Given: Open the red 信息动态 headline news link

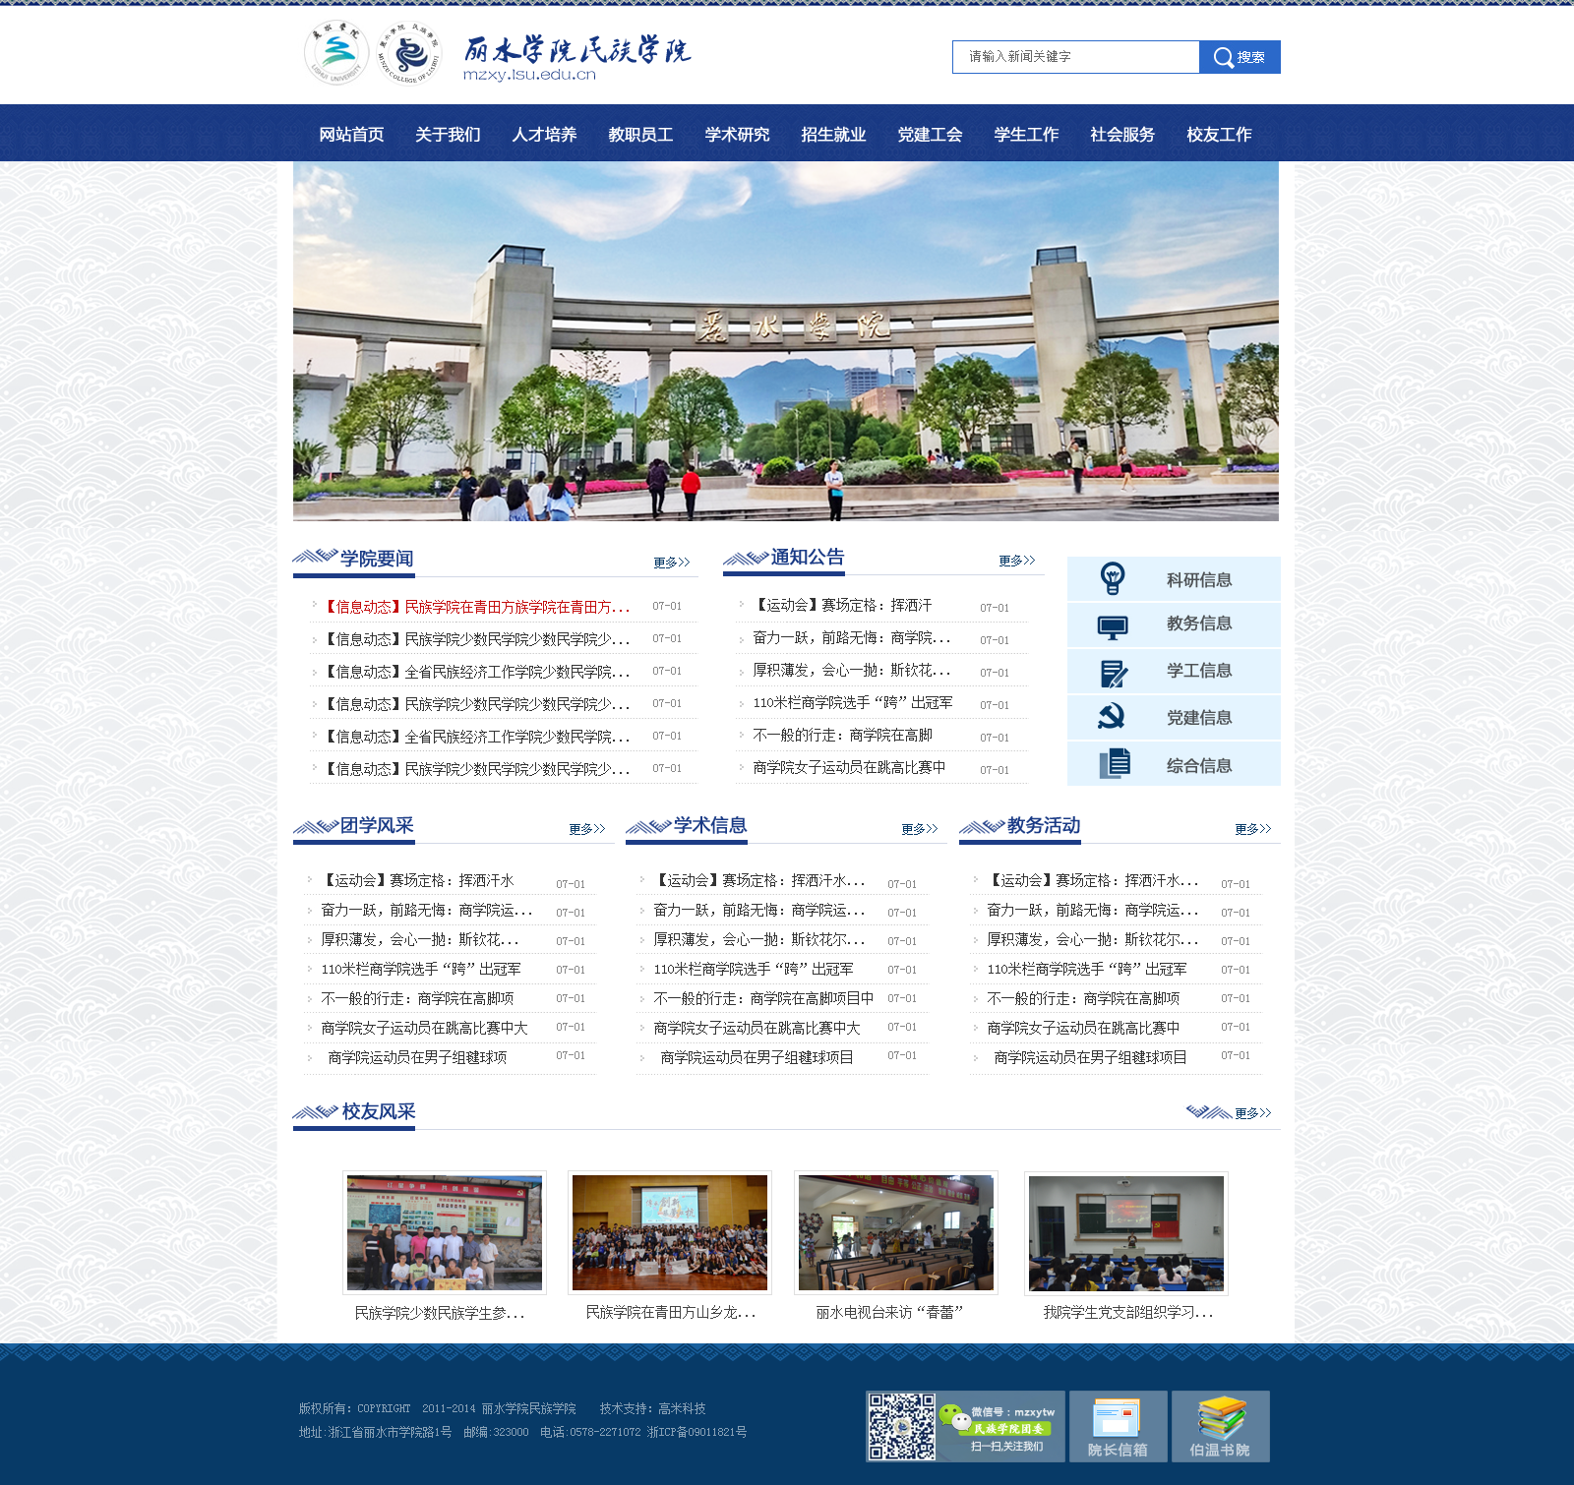Looking at the screenshot, I should pyautogui.click(x=477, y=607).
